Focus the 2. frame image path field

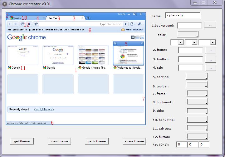click(x=191, y=50)
